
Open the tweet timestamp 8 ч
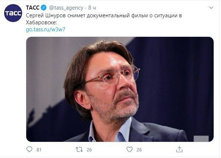92,8
